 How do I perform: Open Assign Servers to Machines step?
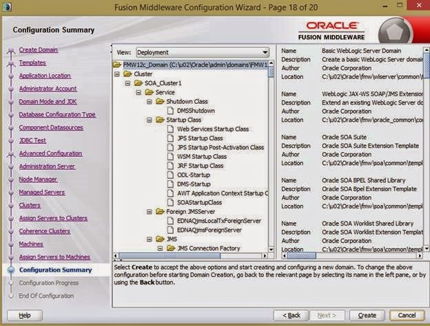54,257
